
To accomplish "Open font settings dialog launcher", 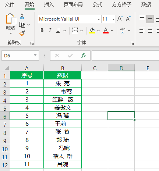I will (x=132, y=43).
